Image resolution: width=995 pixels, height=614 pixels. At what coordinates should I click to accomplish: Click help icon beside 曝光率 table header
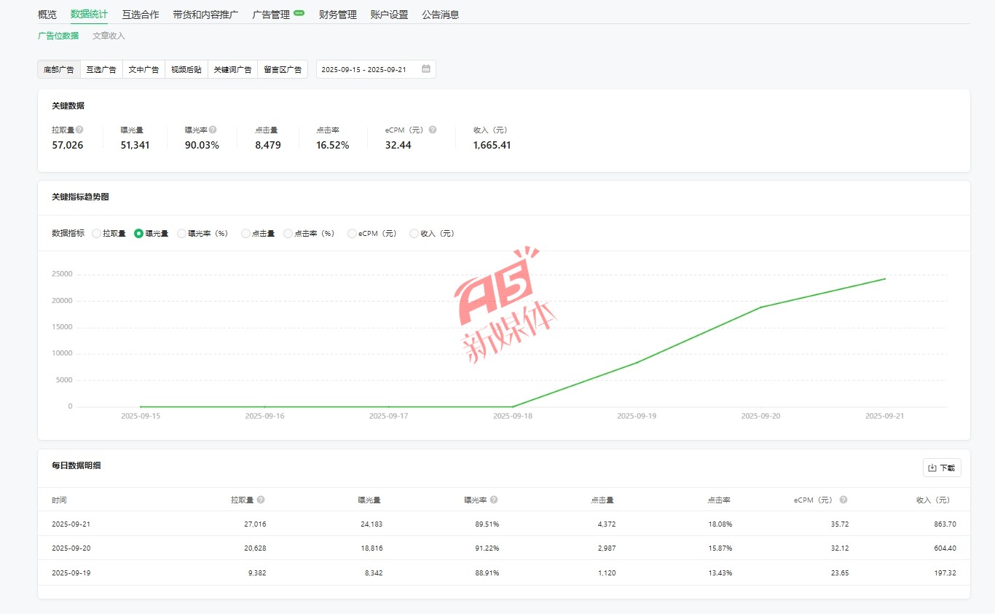coord(494,500)
